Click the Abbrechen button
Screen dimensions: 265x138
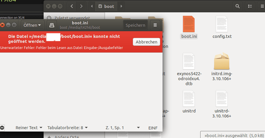click(x=146, y=42)
